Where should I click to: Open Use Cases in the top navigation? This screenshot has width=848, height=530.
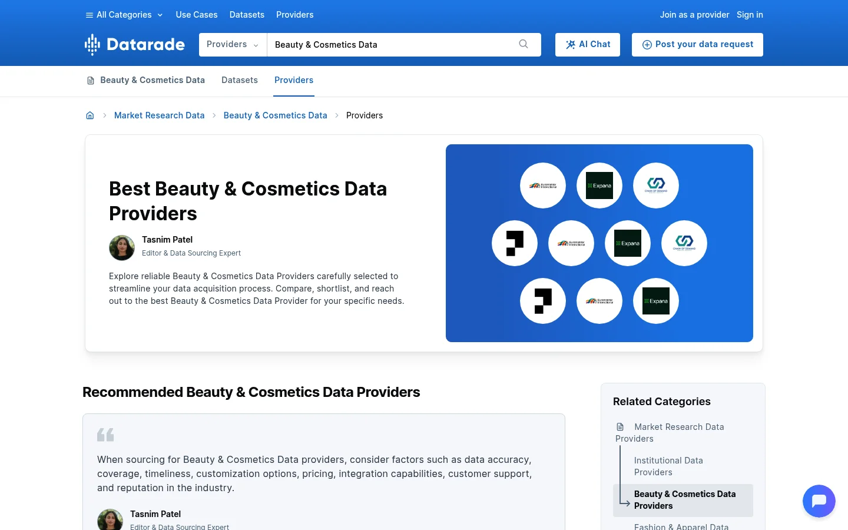point(197,15)
